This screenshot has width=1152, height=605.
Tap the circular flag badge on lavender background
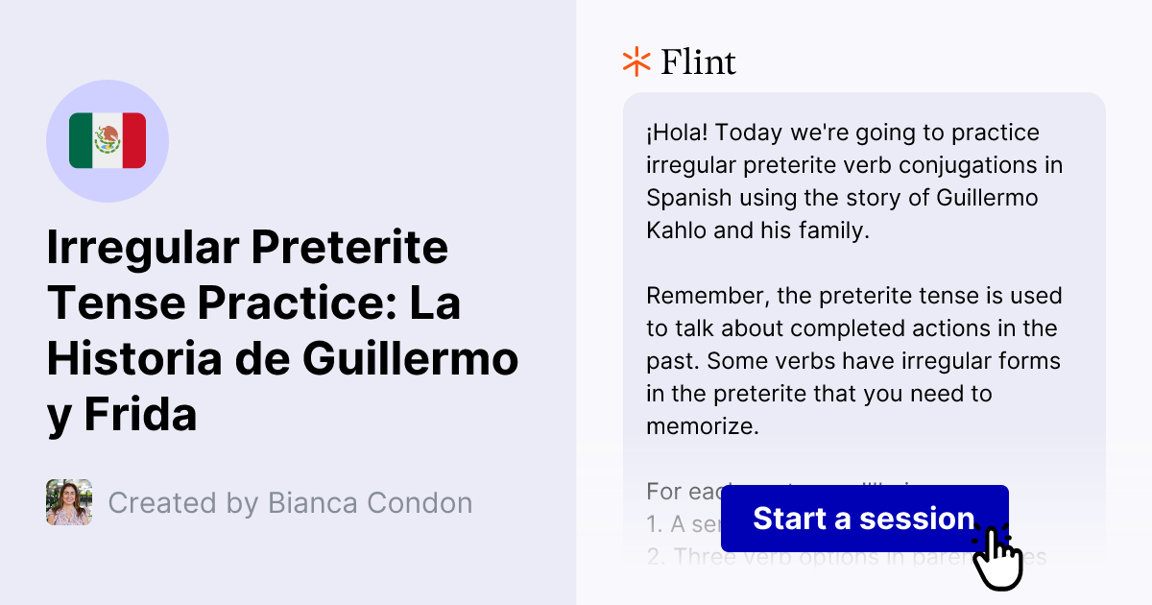pyautogui.click(x=108, y=141)
